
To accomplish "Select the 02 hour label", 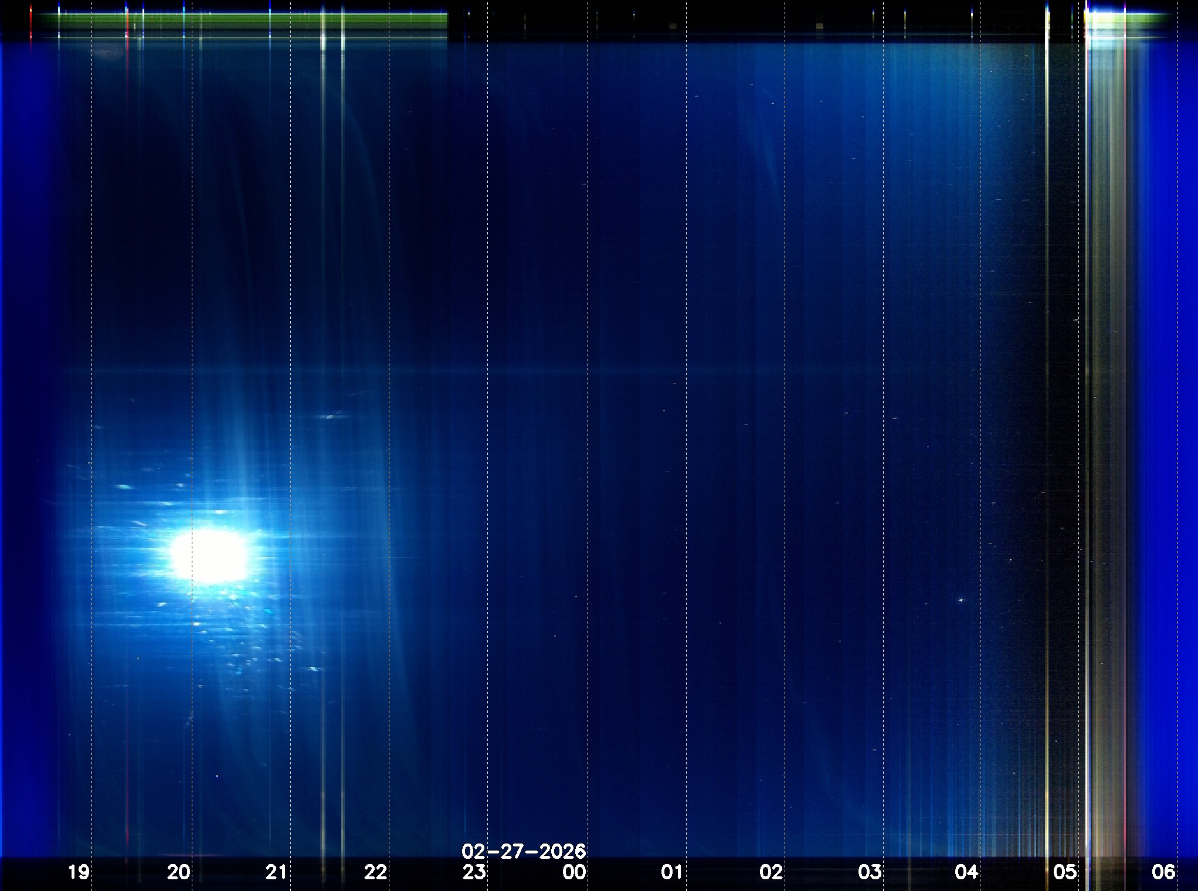I will pyautogui.click(x=771, y=872).
